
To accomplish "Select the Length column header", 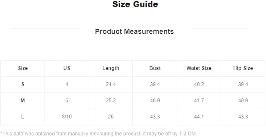I will click(x=111, y=68).
